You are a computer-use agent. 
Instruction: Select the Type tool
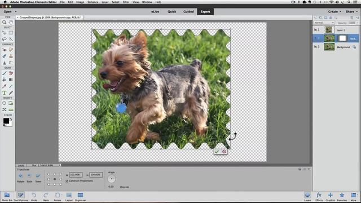(x=4, y=92)
